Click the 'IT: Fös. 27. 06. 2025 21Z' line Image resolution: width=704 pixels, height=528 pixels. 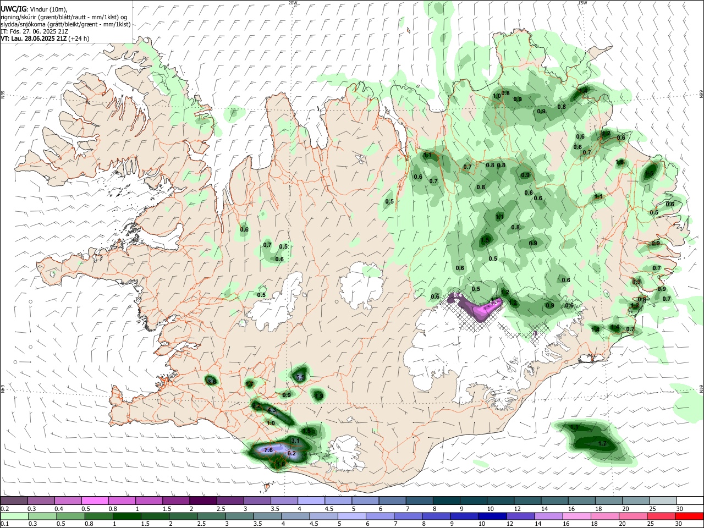(x=35, y=31)
